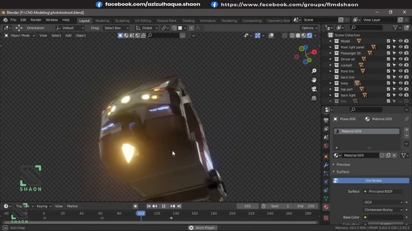Hide the cockpit collection with eye icon
Viewport: 412px width, 231px height.
(400, 65)
